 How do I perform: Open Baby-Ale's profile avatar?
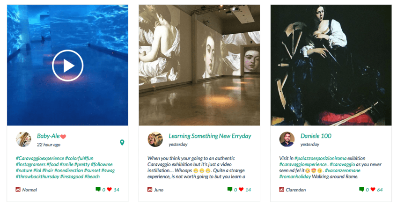click(23, 139)
